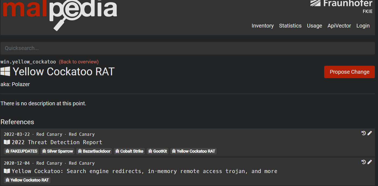378x186 pixels.
Task: Click the Login link
Action: coord(363,26)
